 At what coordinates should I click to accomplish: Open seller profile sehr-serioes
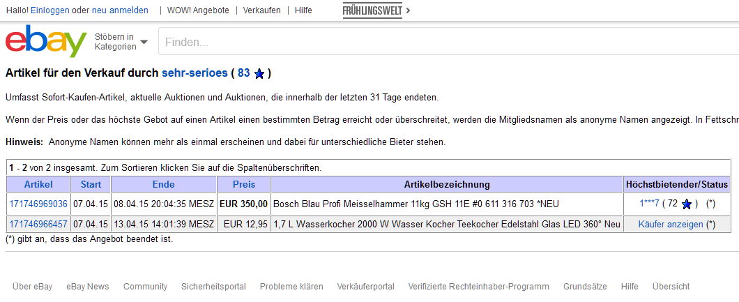tap(195, 73)
